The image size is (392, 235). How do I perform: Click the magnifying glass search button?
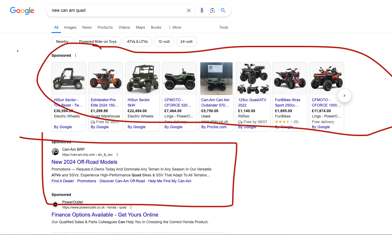click(x=223, y=10)
